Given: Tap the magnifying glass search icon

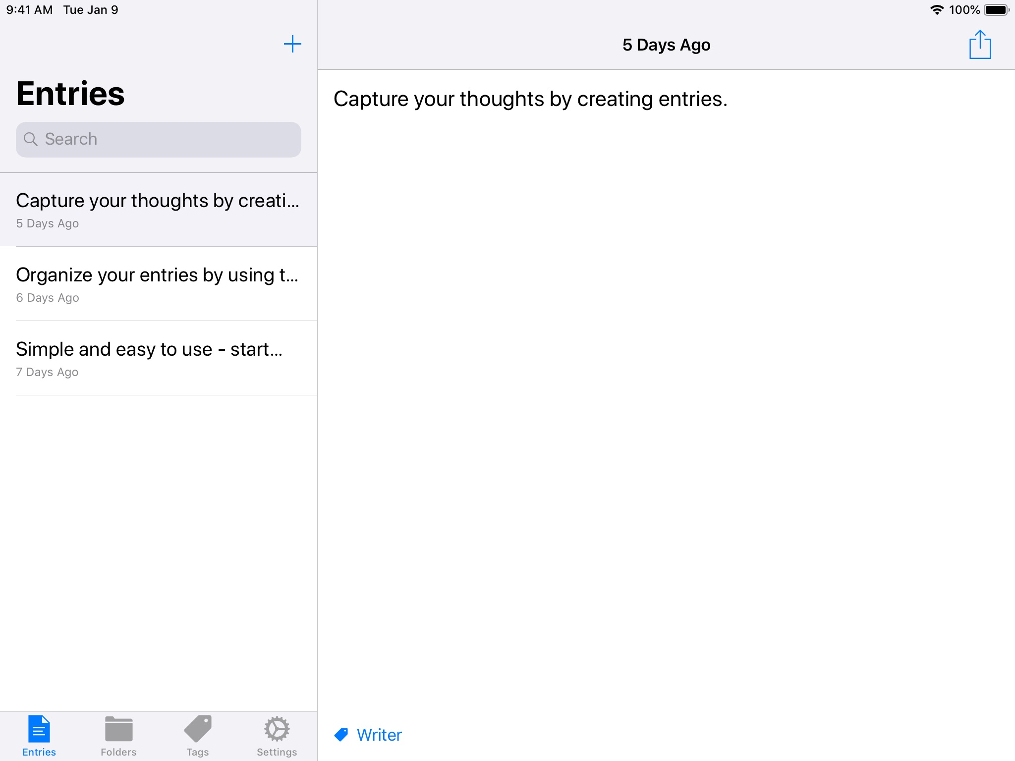Looking at the screenshot, I should click(x=31, y=139).
